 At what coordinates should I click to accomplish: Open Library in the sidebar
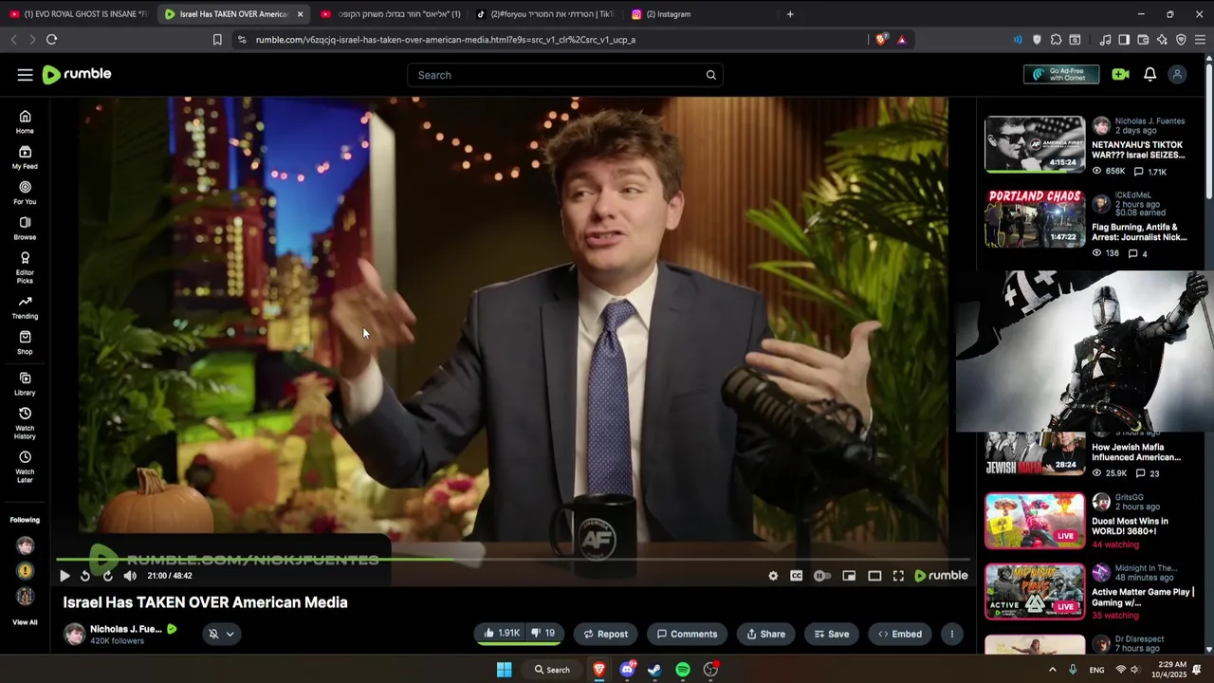point(25,384)
